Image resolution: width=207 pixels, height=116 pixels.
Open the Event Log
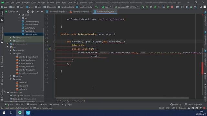click(176, 105)
